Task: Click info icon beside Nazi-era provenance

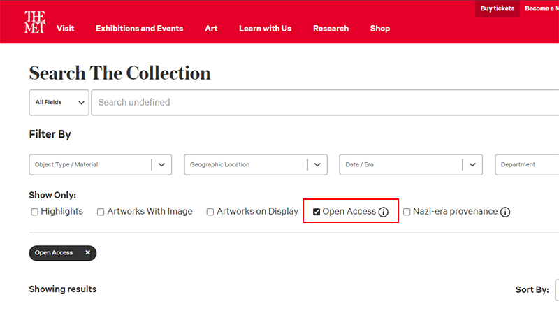Action: [x=505, y=212]
